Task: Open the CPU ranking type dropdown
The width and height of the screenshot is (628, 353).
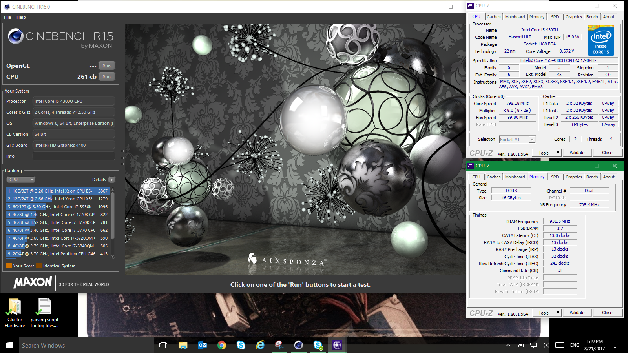Action: pyautogui.click(x=21, y=180)
